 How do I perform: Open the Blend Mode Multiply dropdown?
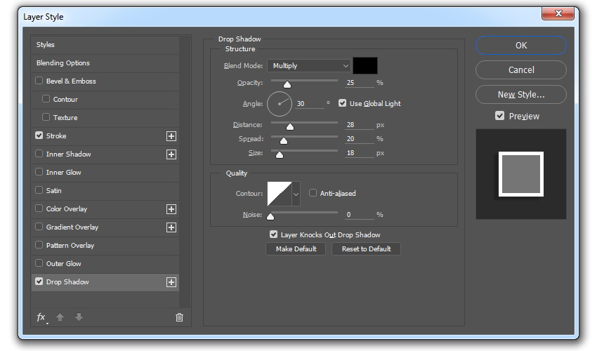coord(308,66)
